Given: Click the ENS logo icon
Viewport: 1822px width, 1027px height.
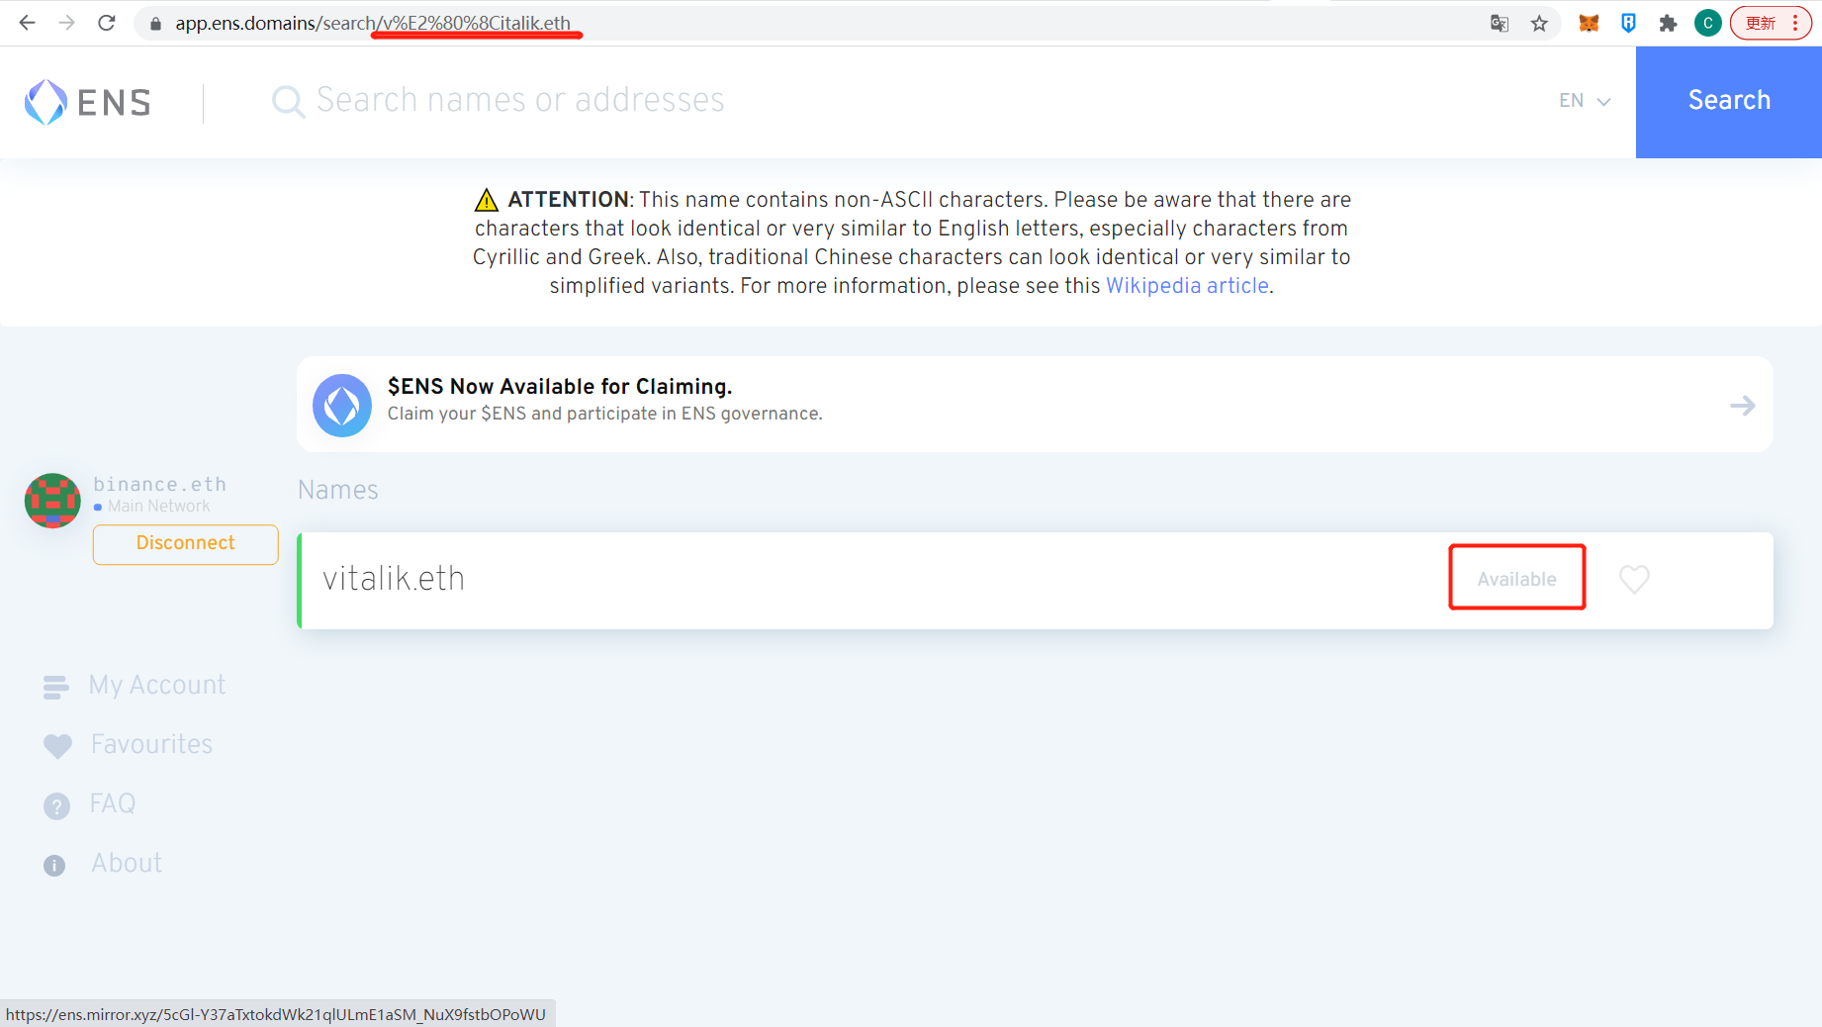Looking at the screenshot, I should [46, 102].
